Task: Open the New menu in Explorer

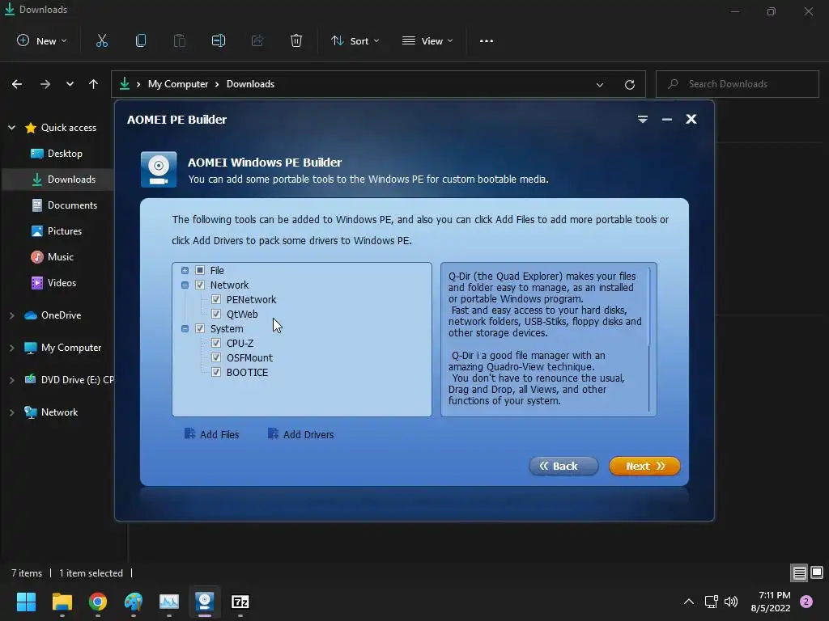Action: 42,40
